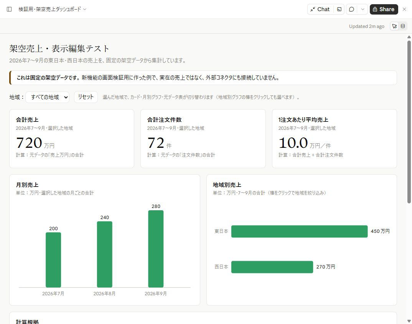
Task: Filter by clicking the 西日本 bar
Action: (x=272, y=267)
